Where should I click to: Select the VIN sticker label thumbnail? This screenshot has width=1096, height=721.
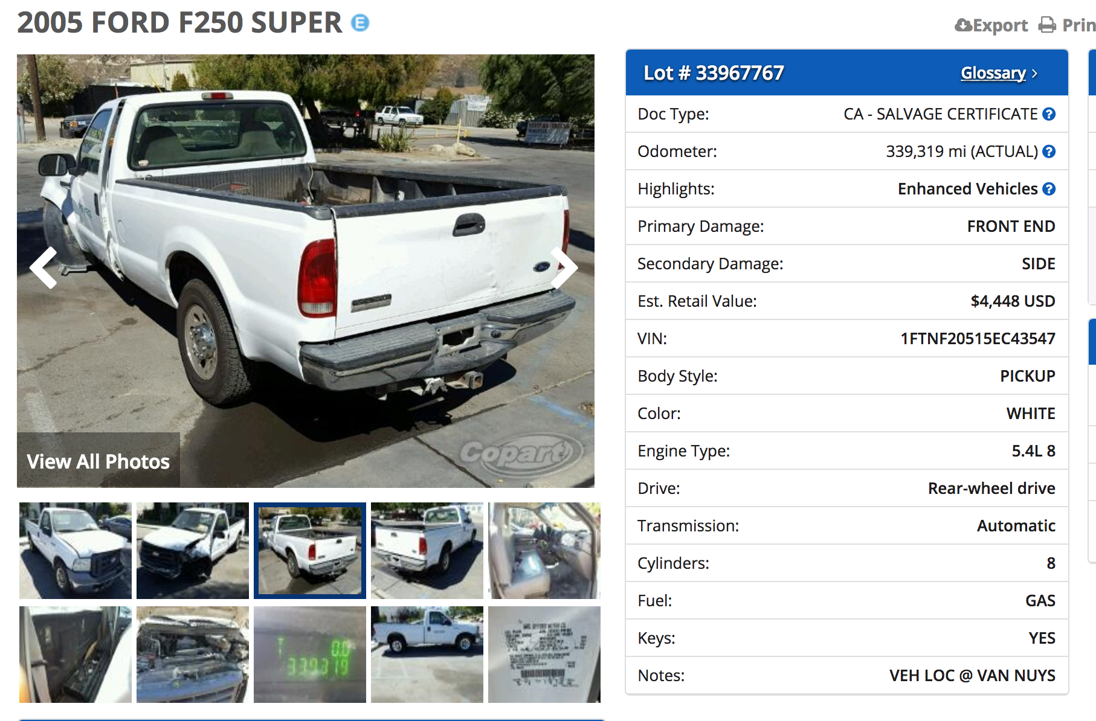point(544,655)
